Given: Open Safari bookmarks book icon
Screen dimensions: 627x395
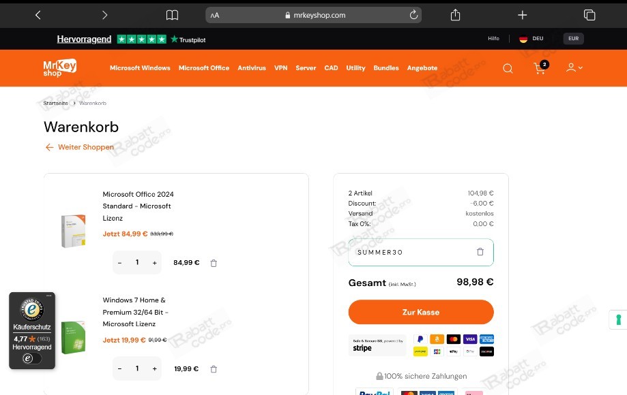Looking at the screenshot, I should (172, 15).
